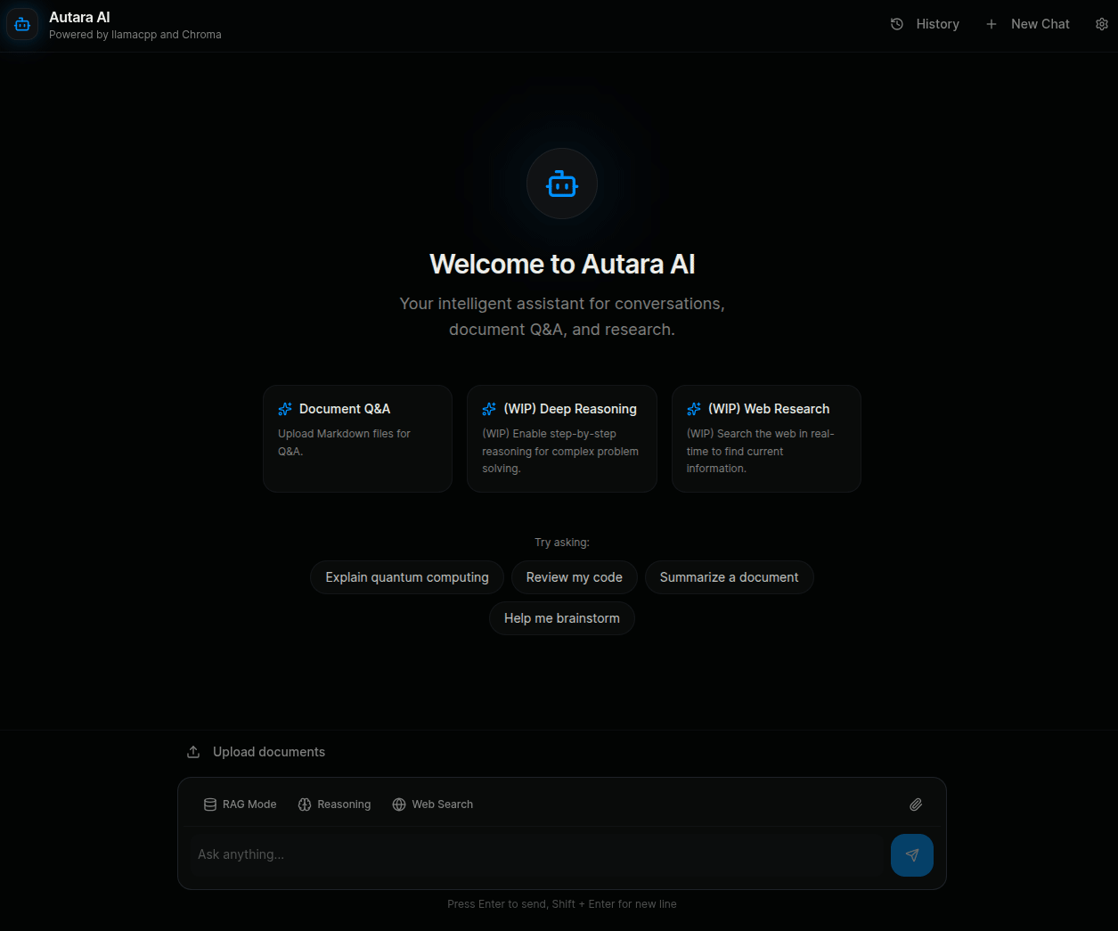Click sparkle icon on Document Q&A card
The width and height of the screenshot is (1118, 931).
[x=285, y=409]
